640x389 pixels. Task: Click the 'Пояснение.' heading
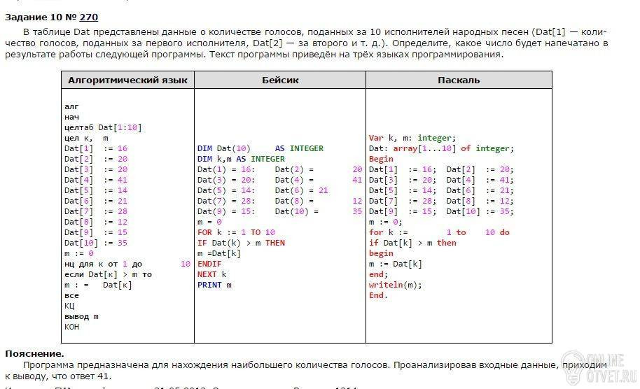[34, 354]
